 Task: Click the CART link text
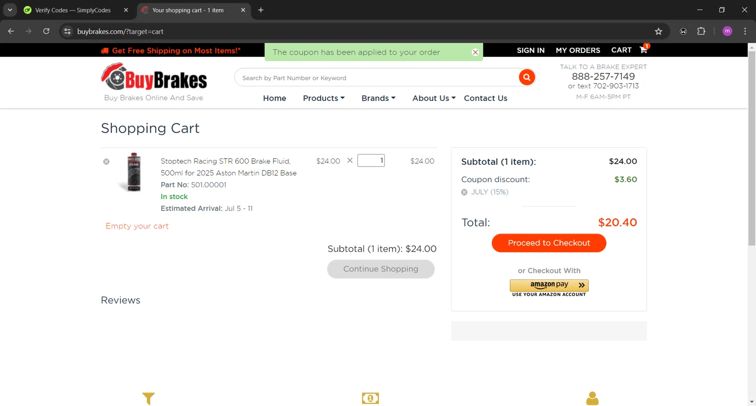[621, 50]
